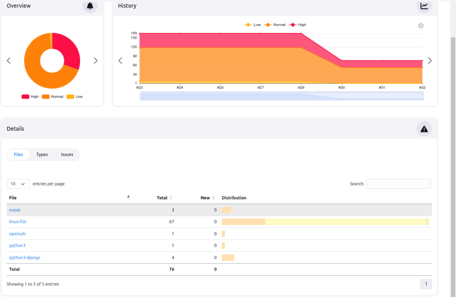The image size is (456, 297).
Task: Open the python3-django file link
Action: tap(25, 258)
